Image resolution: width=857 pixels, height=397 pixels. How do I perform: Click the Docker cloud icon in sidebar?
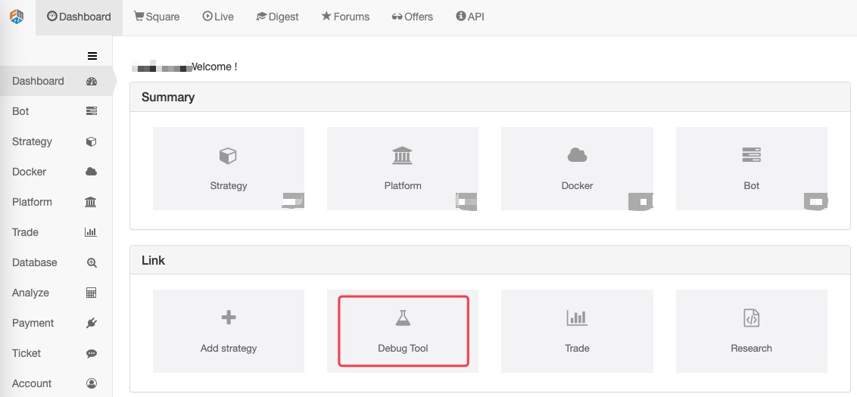point(92,172)
